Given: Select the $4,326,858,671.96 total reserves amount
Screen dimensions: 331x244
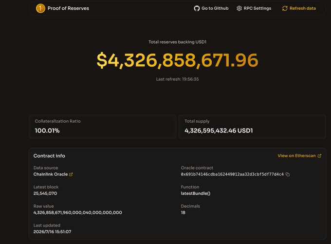Looking at the screenshot, I should (177, 60).
